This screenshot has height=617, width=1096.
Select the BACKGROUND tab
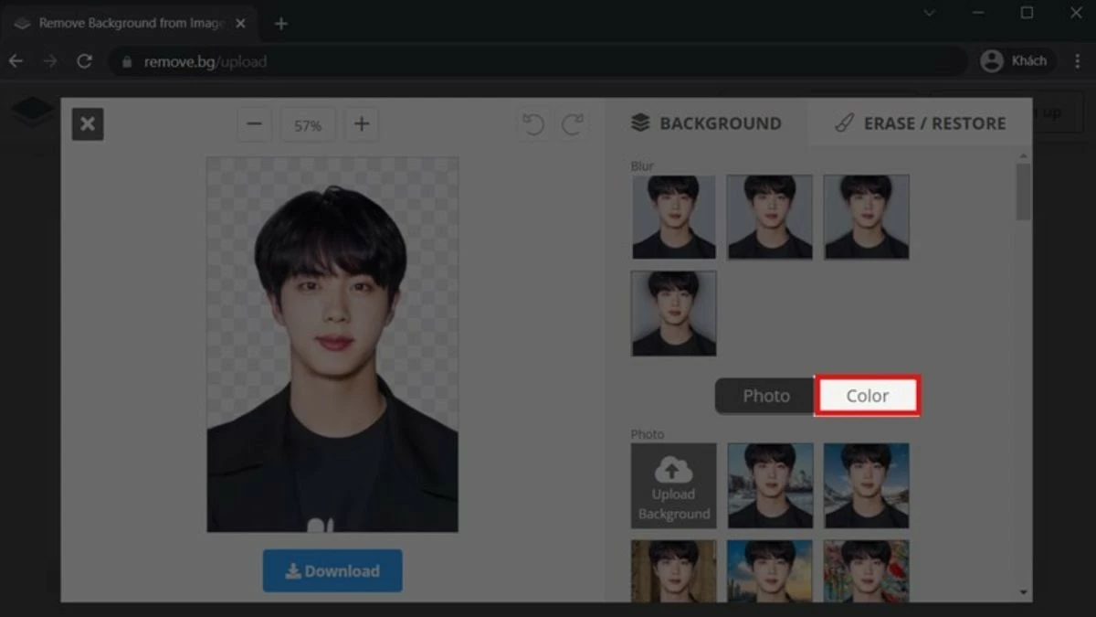(x=706, y=122)
